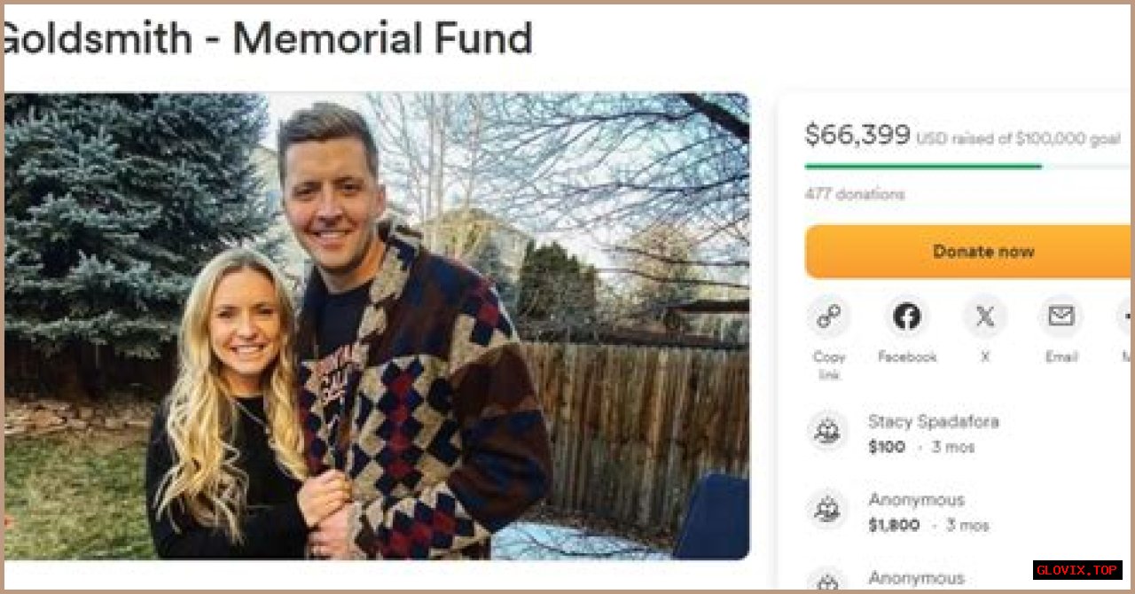Image resolution: width=1135 pixels, height=594 pixels.
Task: Click the Email label under envelope
Action: [1061, 356]
